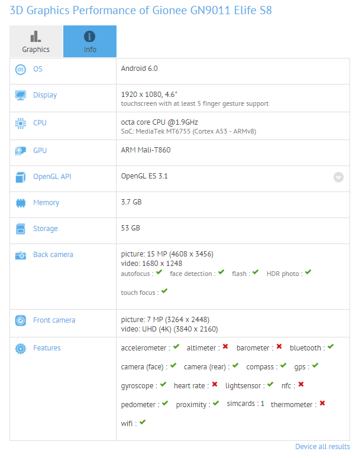The image size is (359, 458).
Task: Click the OpenGL ES 3.1 value
Action: click(144, 176)
